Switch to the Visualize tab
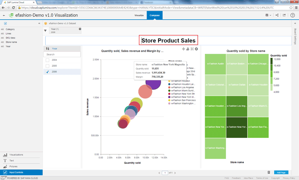This screenshot has width=299, height=180. (139, 15)
